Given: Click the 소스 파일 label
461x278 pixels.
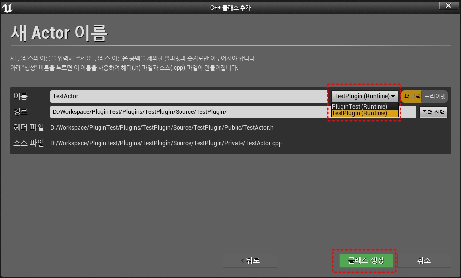Looking at the screenshot, I should [28, 143].
